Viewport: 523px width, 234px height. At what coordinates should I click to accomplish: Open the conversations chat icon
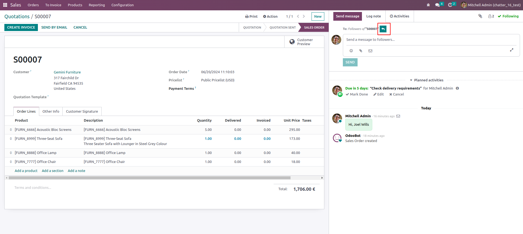point(437,5)
